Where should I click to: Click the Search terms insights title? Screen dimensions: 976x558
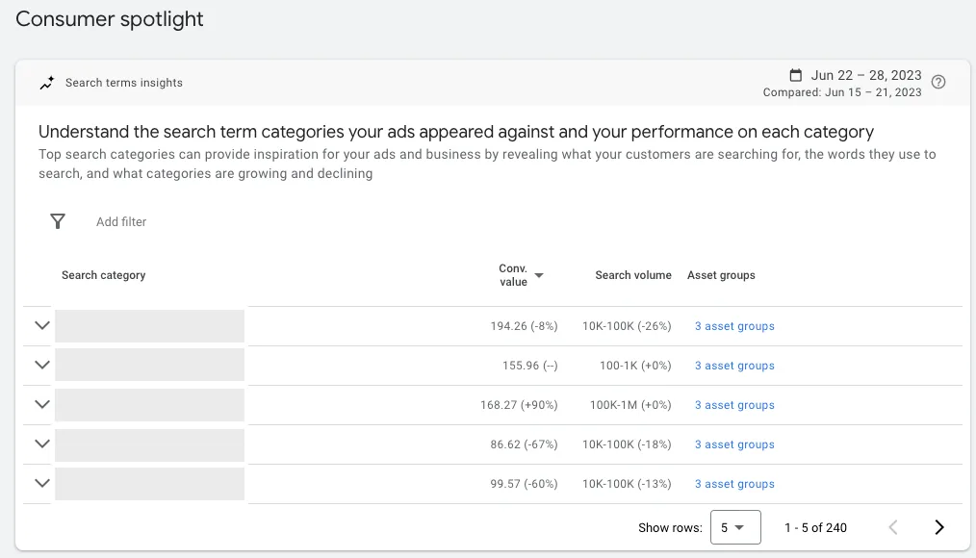[124, 83]
